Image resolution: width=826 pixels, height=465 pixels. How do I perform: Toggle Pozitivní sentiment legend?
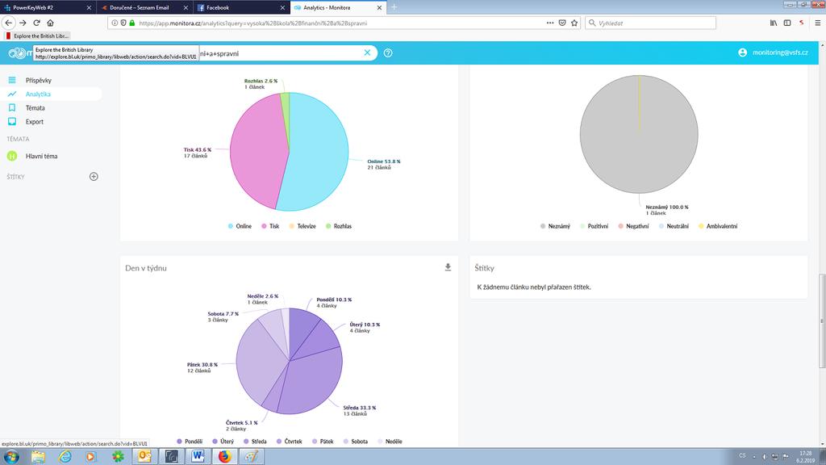(x=594, y=226)
